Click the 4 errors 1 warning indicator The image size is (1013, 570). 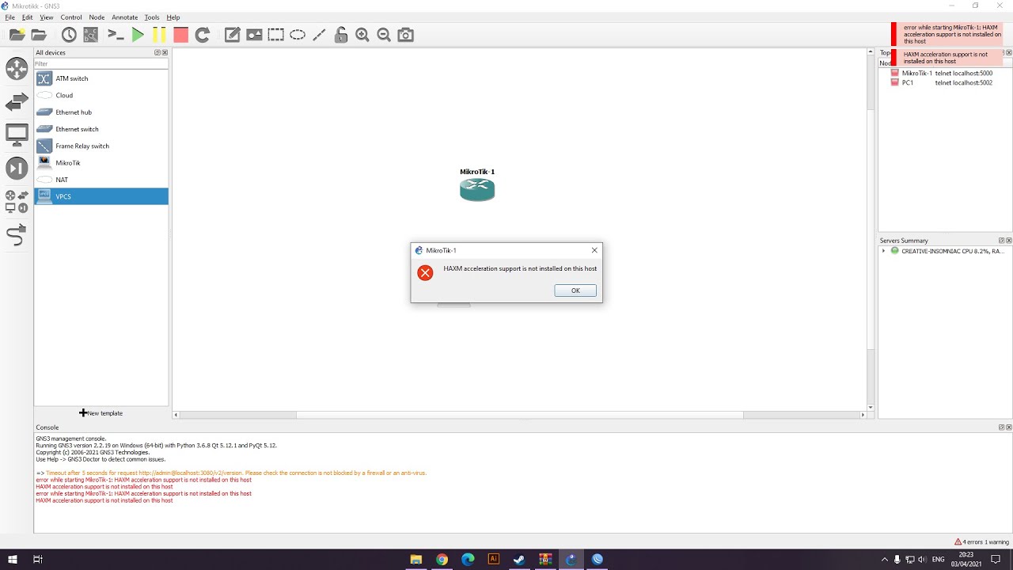click(x=981, y=542)
